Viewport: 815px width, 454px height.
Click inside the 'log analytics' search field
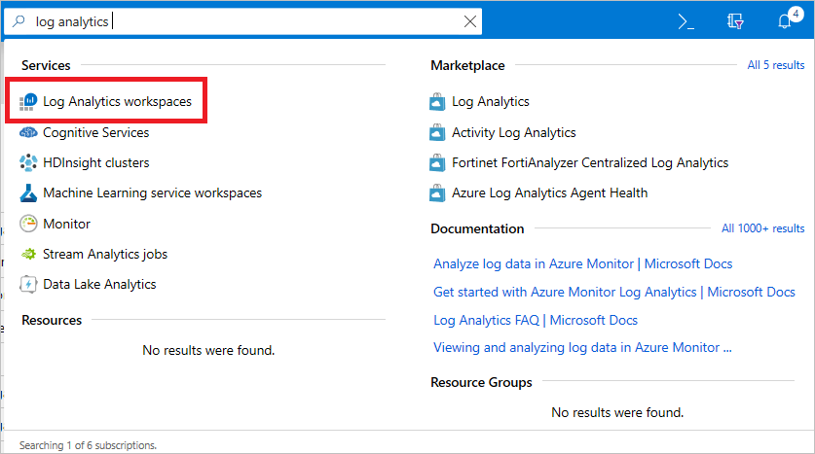coord(244,21)
